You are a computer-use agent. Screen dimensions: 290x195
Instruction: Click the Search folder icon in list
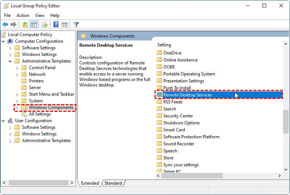pos(159,109)
